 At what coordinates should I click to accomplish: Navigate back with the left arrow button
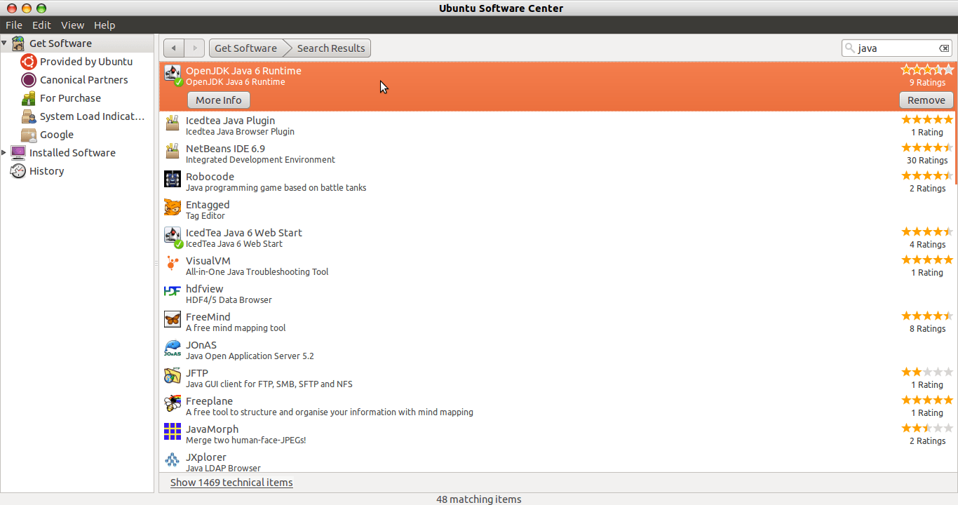(174, 48)
